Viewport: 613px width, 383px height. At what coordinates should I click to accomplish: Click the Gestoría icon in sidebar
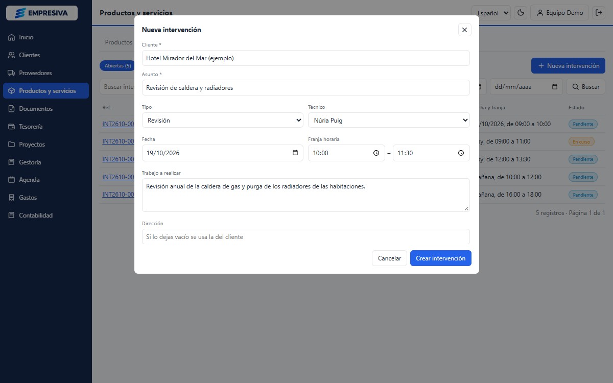tap(11, 162)
